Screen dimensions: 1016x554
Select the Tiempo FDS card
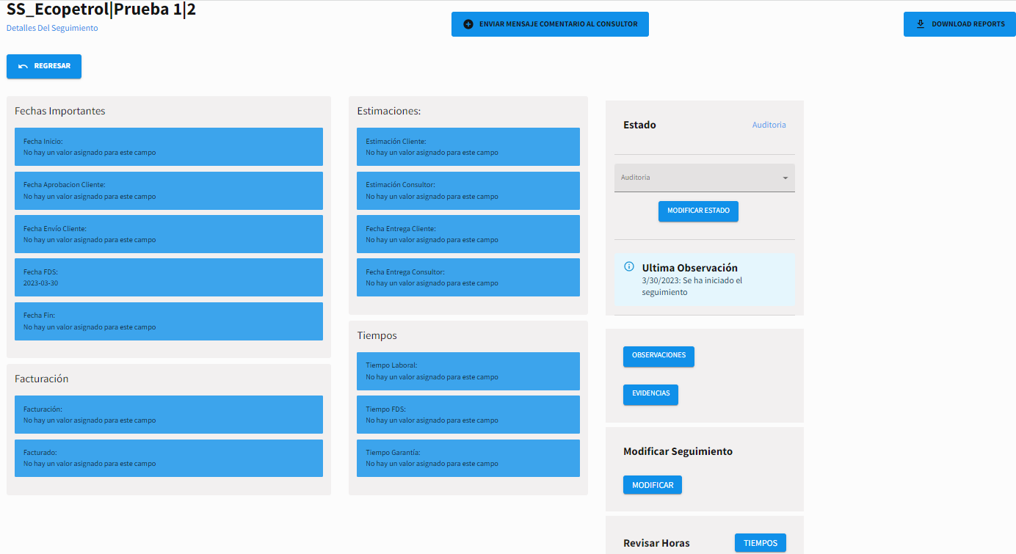click(468, 415)
